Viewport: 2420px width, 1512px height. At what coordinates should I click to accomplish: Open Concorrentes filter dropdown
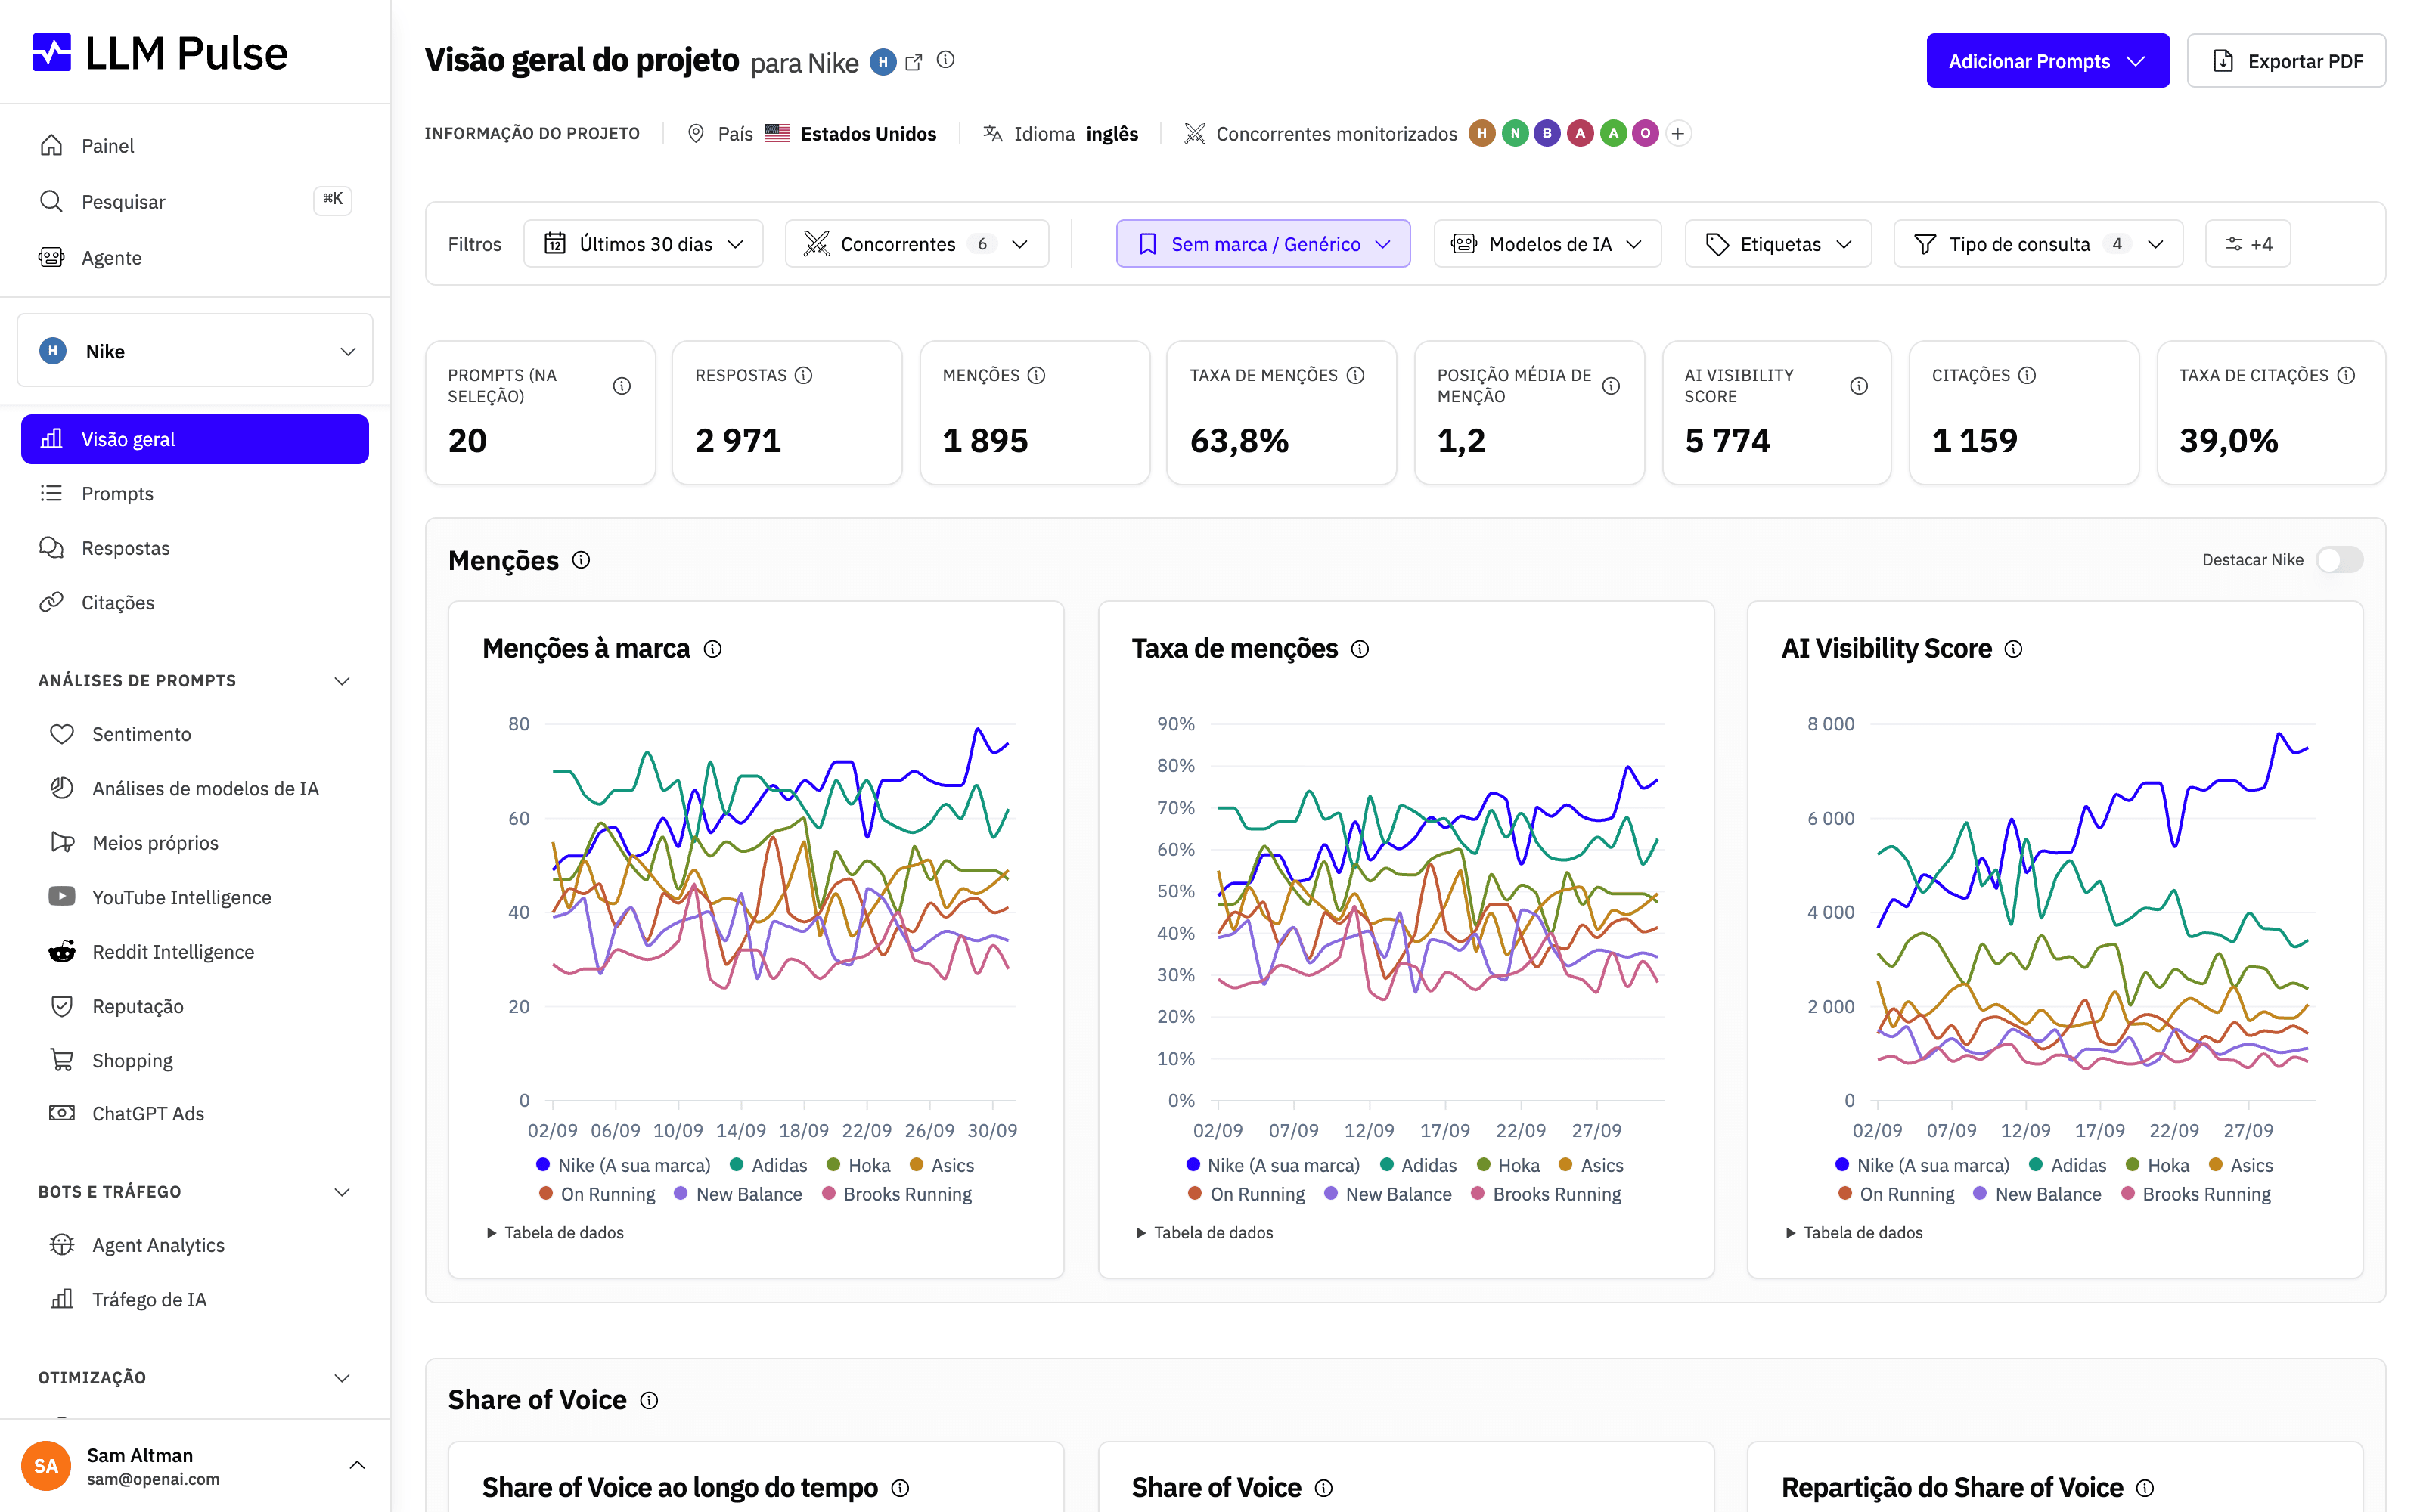click(x=916, y=244)
